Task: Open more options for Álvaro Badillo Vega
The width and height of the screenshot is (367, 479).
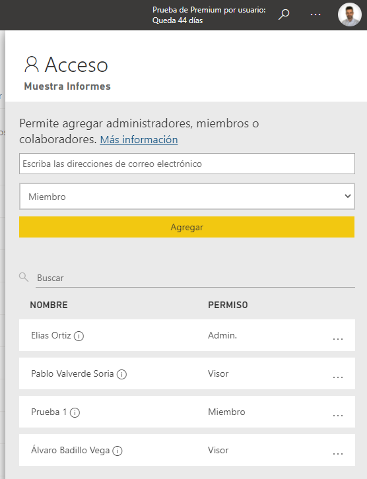Action: coord(338,454)
